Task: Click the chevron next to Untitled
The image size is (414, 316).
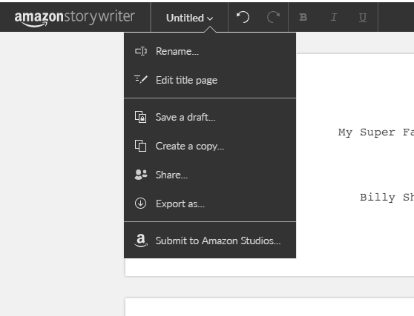Action: pyautogui.click(x=210, y=19)
